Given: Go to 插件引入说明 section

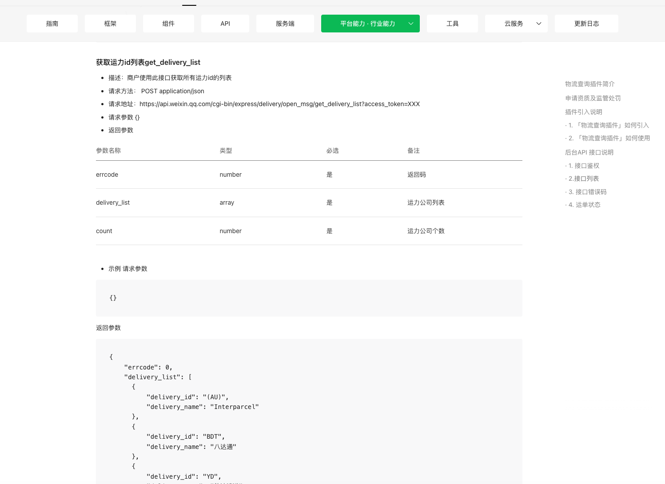Looking at the screenshot, I should click(x=584, y=112).
